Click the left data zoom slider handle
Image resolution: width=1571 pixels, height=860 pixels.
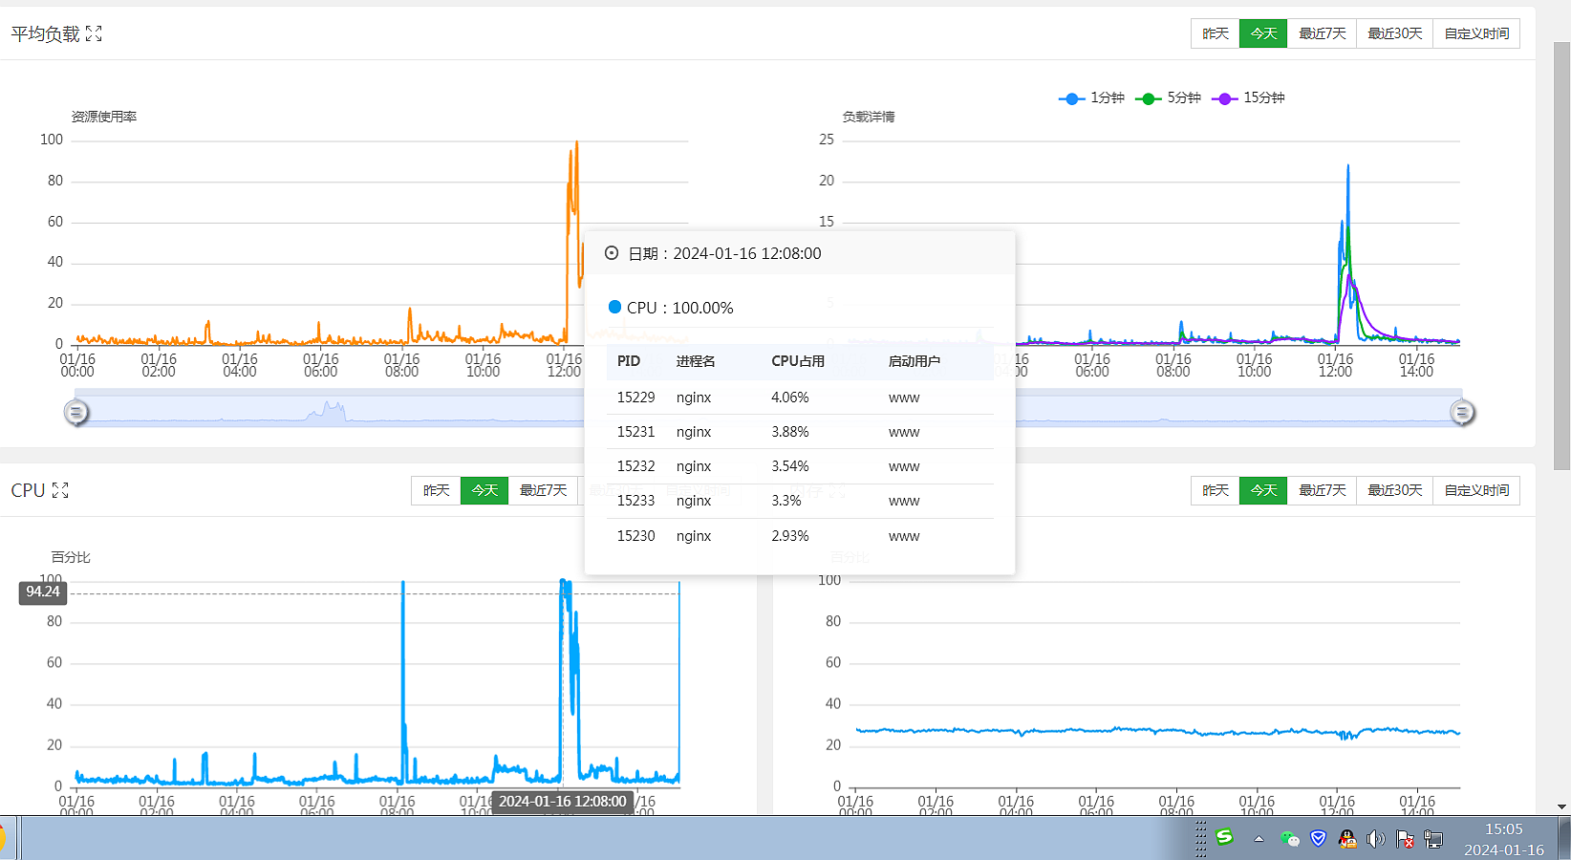(x=76, y=412)
